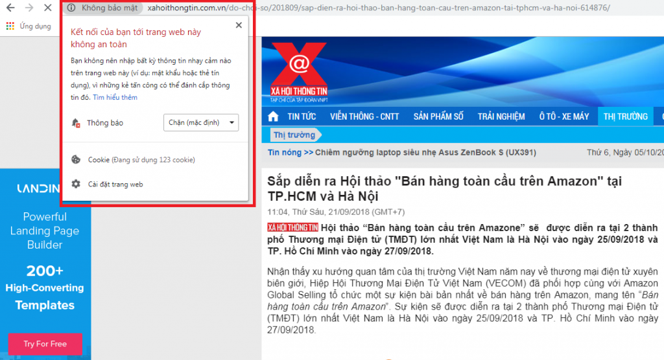Open the Ứng dụng apps grid icon
664x360 pixels.
[10, 27]
